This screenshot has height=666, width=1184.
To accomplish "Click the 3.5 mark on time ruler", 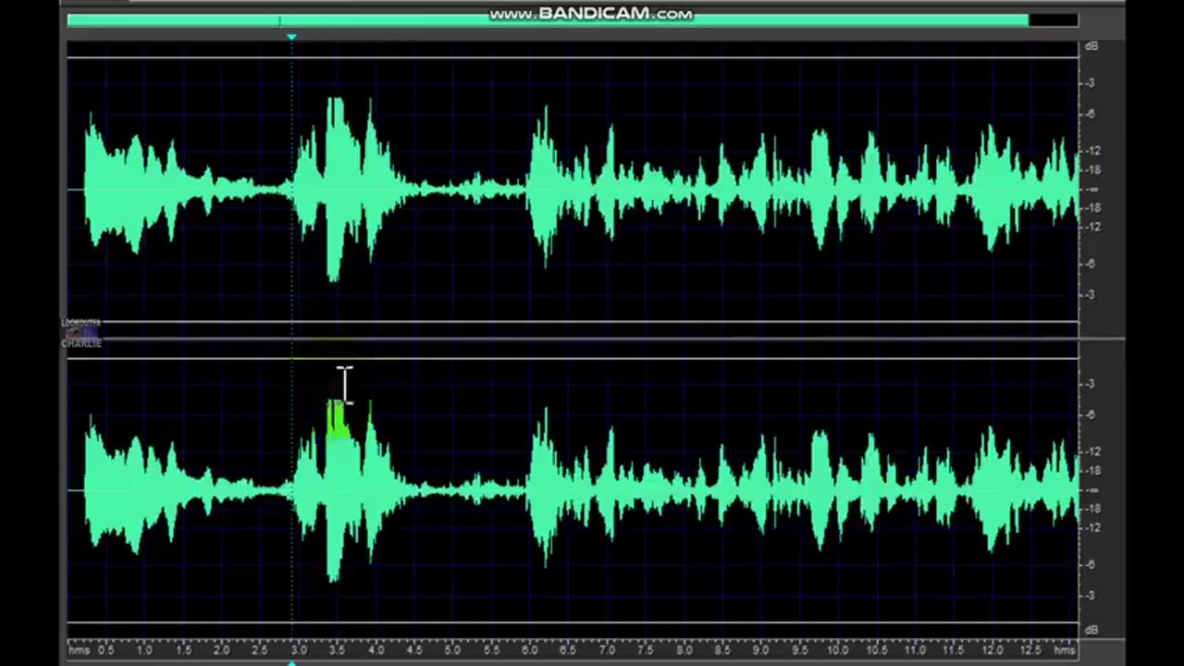I will point(337,650).
